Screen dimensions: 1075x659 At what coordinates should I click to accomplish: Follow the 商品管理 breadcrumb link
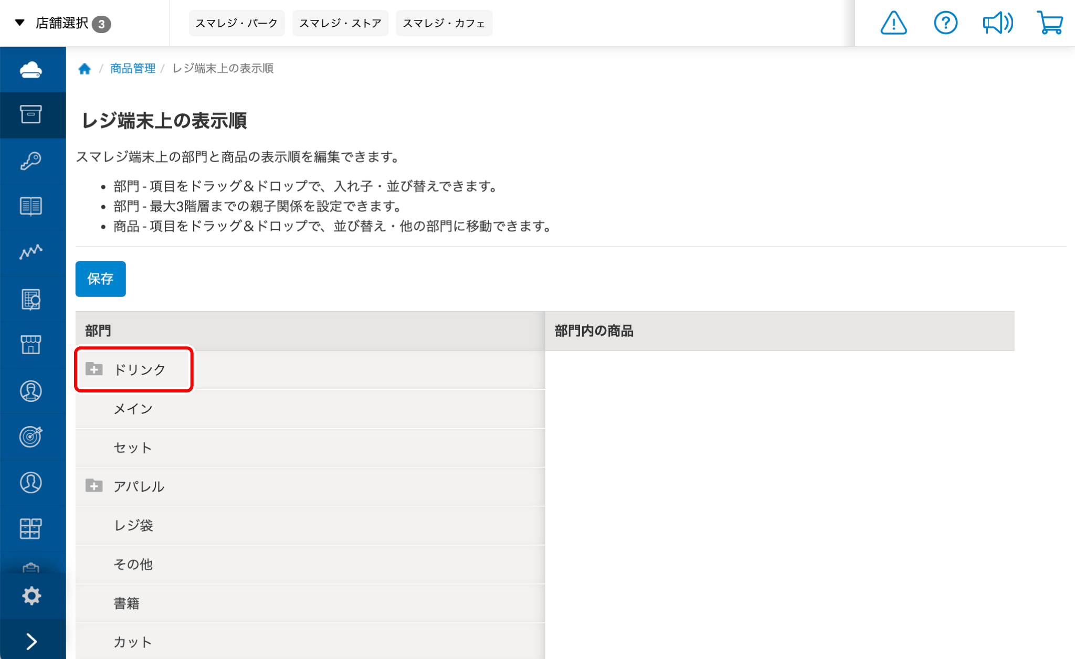[133, 68]
